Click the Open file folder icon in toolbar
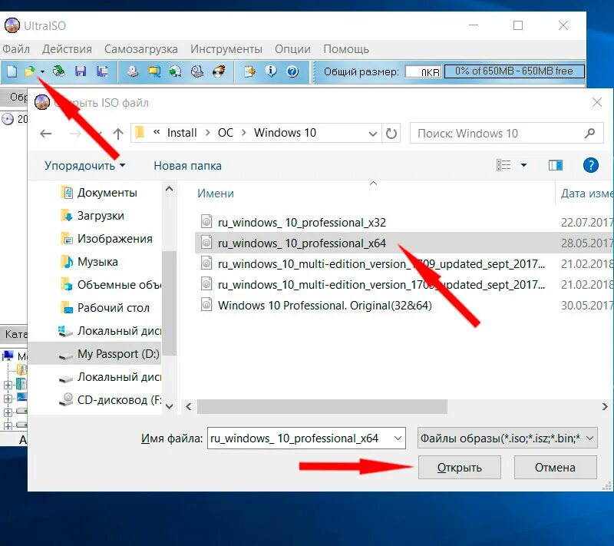614x546 pixels. 29,71
